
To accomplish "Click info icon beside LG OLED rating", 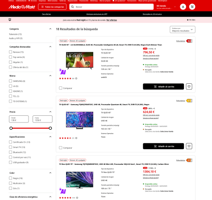I will pyautogui.click(x=76, y=78).
